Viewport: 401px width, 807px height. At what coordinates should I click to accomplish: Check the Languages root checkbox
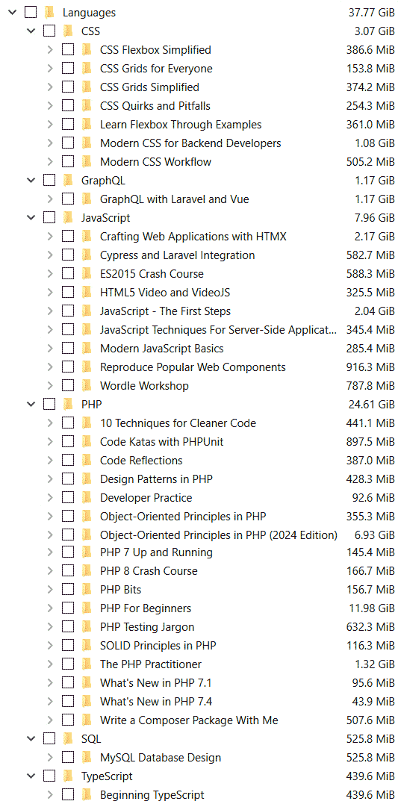point(31,13)
